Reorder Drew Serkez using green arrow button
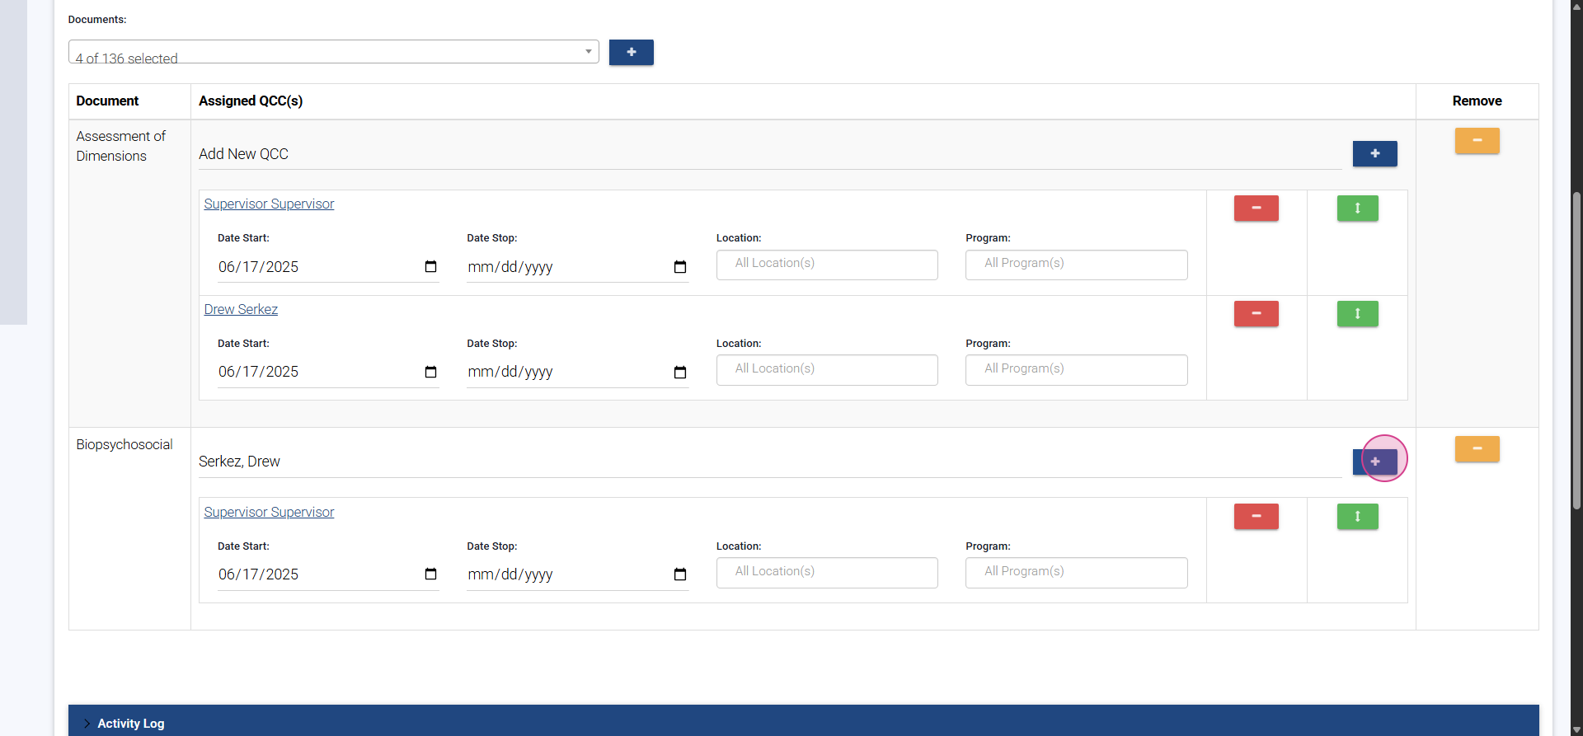Image resolution: width=1583 pixels, height=736 pixels. pos(1357,313)
